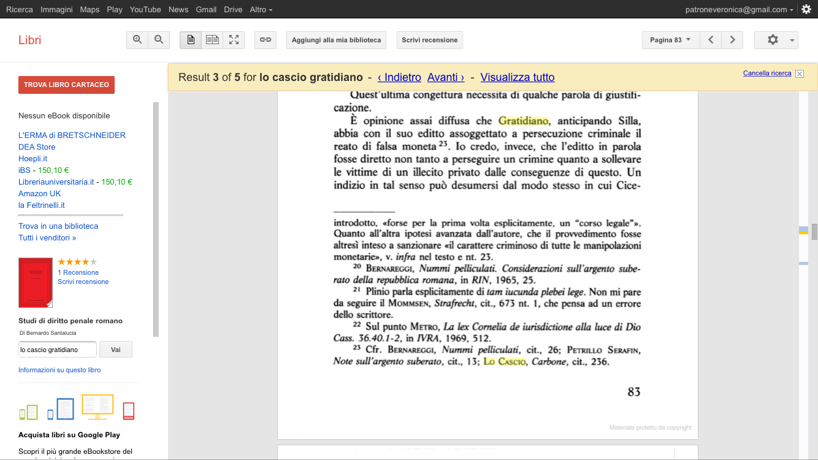Open DEA Store seller link

37,147
